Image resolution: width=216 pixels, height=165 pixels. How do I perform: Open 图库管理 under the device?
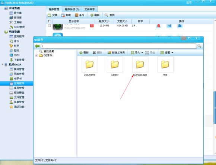(x=17, y=74)
